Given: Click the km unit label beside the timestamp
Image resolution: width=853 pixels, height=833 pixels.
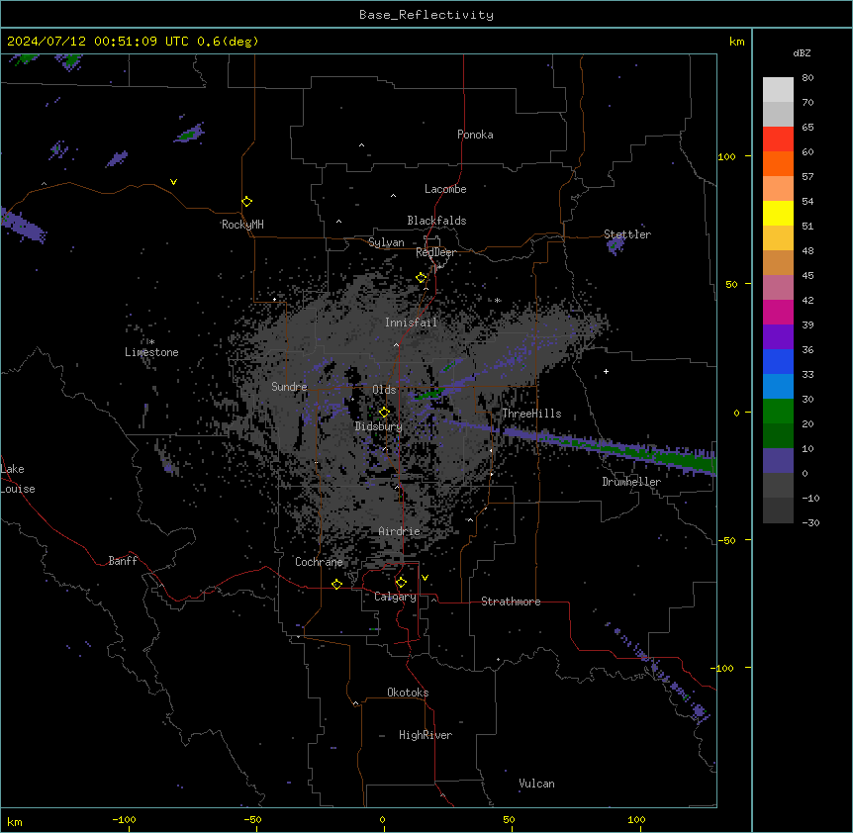Looking at the screenshot, I should [x=736, y=42].
